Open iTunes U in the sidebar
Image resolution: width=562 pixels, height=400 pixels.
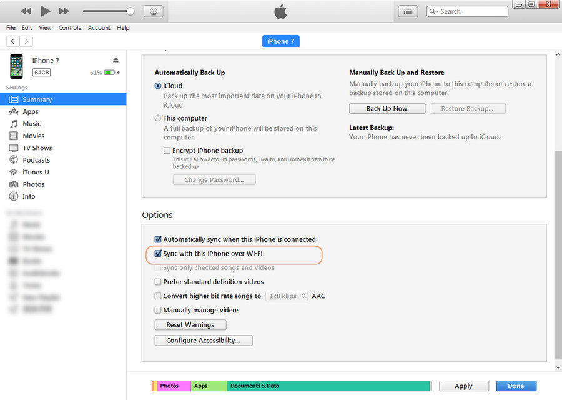click(x=36, y=172)
